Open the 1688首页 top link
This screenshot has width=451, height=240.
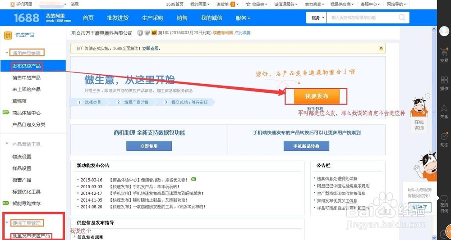[175, 5]
